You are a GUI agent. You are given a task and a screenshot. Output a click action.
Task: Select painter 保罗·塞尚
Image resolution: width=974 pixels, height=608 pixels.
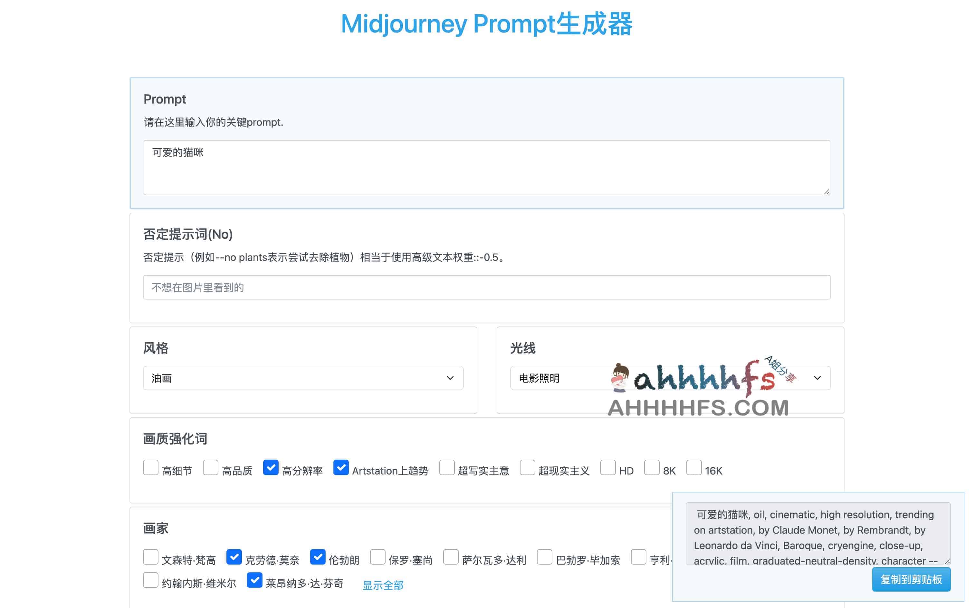tap(377, 557)
